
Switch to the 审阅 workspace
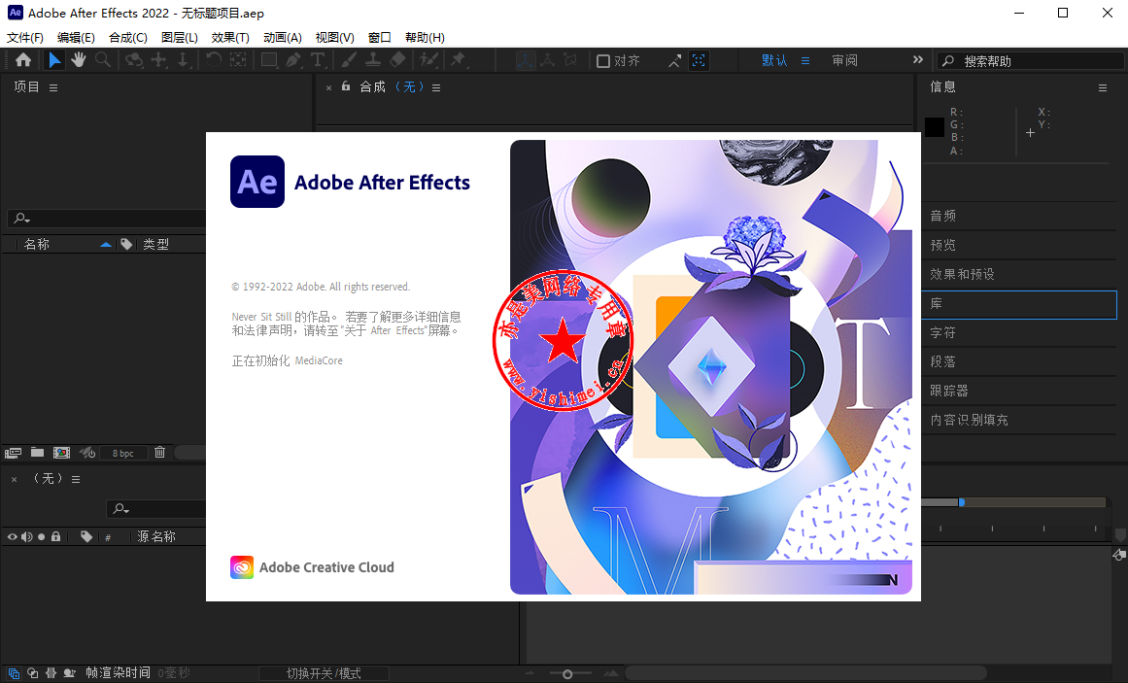(844, 61)
